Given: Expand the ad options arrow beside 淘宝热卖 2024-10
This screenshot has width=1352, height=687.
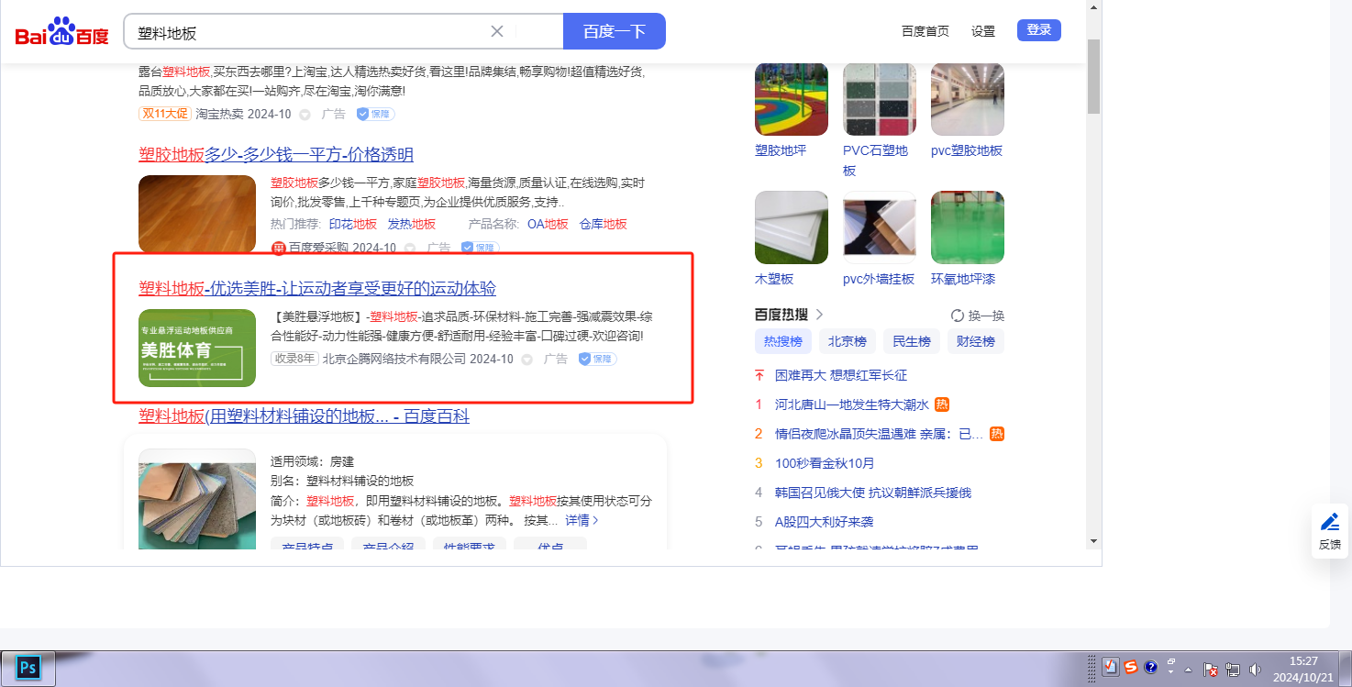Looking at the screenshot, I should [x=305, y=115].
